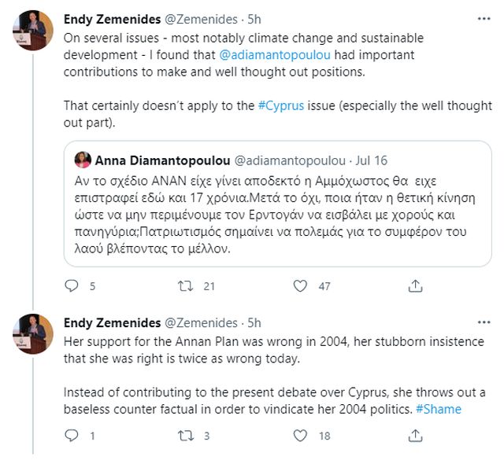Like the tweet with 47 likes
This screenshot has width=504, height=460.
tap(299, 286)
